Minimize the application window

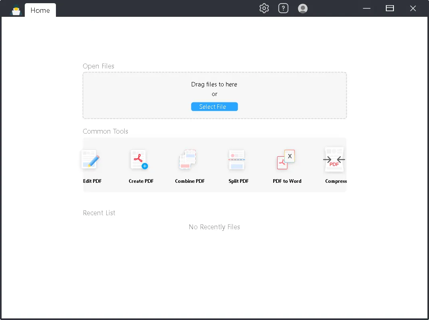(x=366, y=8)
